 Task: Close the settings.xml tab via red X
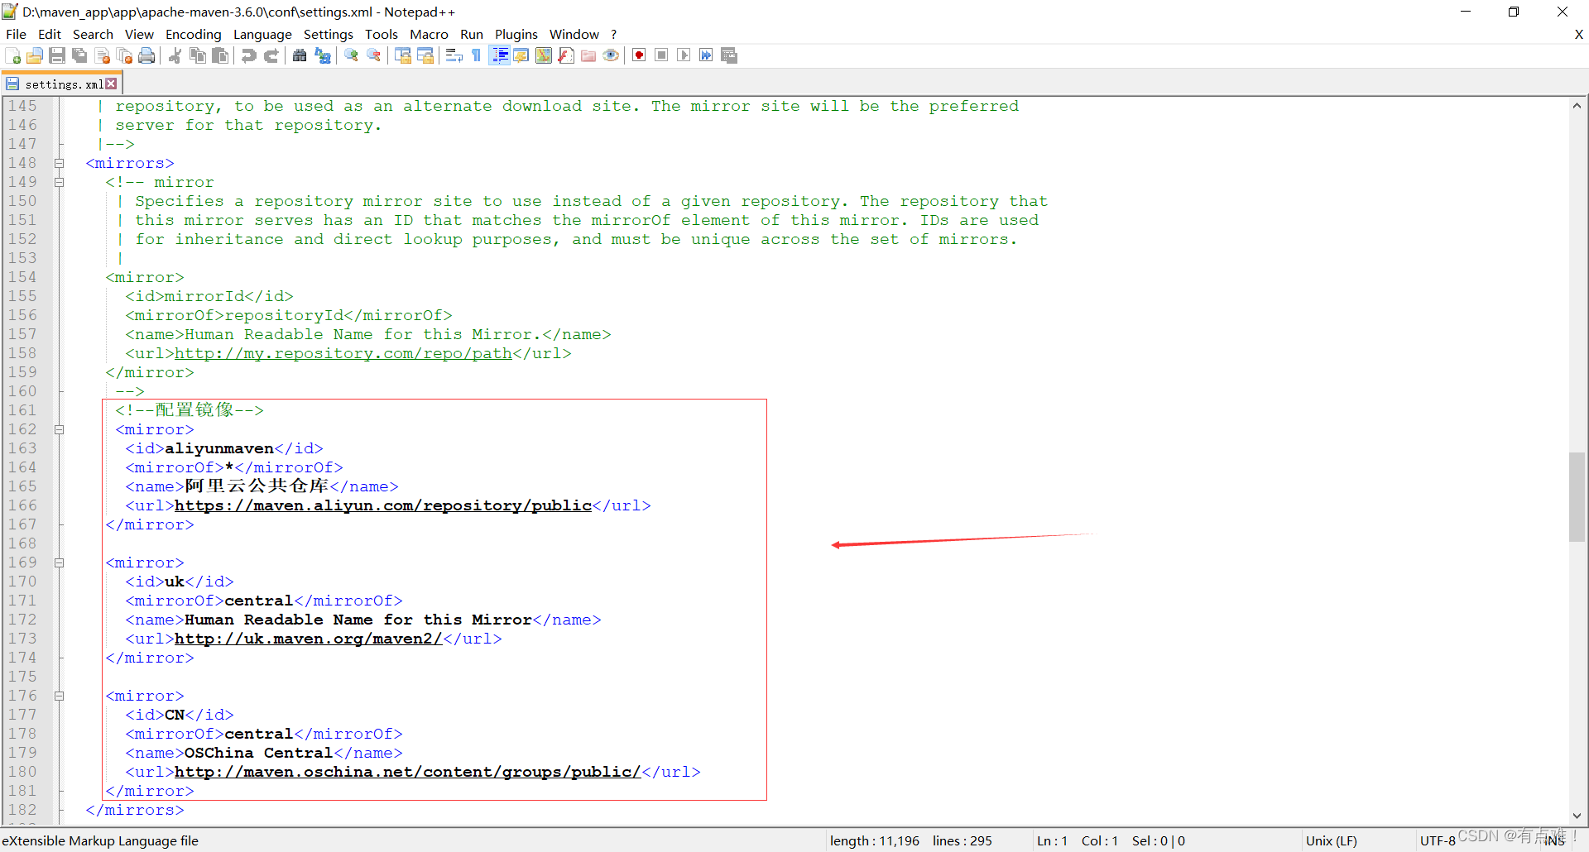(x=112, y=84)
